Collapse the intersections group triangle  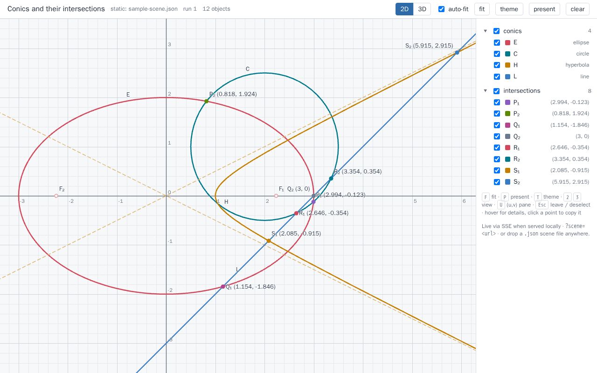[486, 91]
